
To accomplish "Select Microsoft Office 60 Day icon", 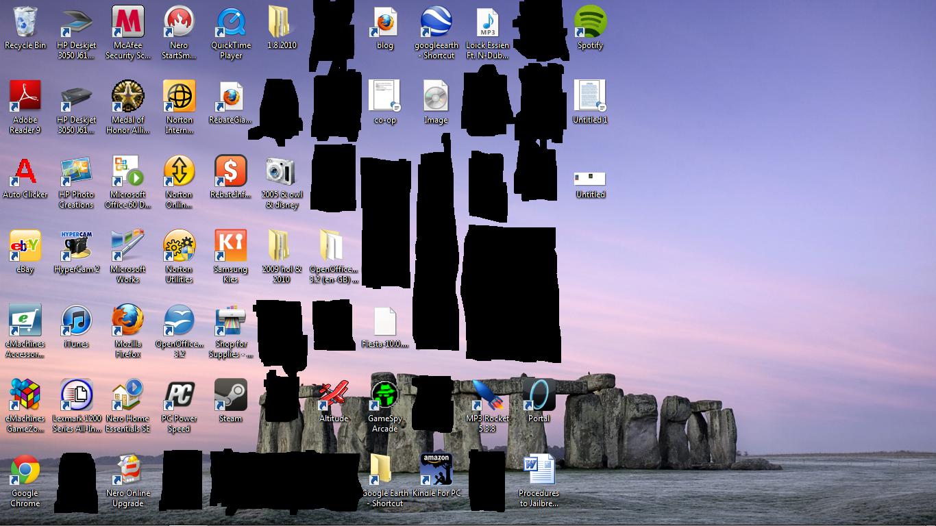I will 128,171.
